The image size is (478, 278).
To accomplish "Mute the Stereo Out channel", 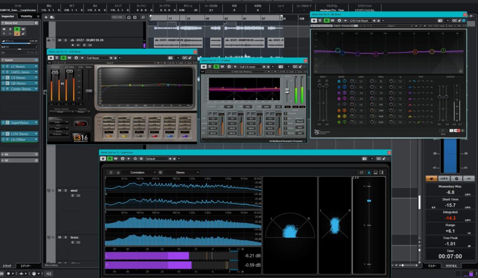I will pyautogui.click(x=4, y=29).
